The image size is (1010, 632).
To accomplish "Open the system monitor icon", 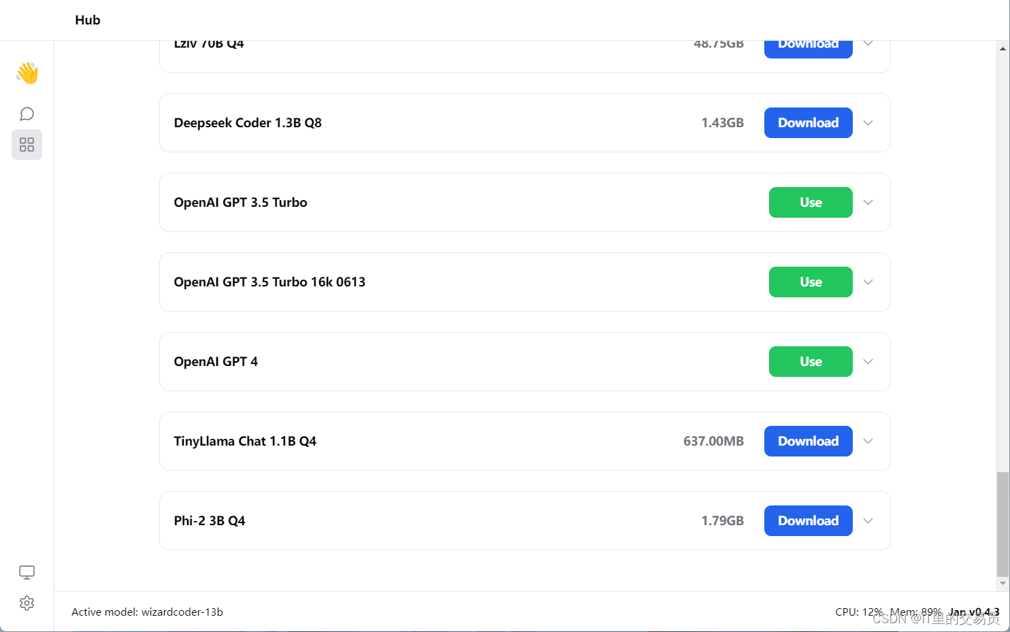I will tap(27, 573).
